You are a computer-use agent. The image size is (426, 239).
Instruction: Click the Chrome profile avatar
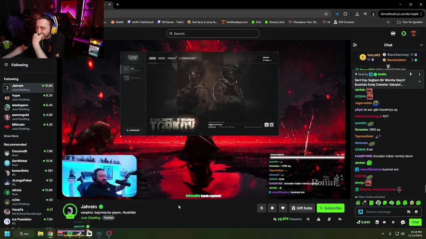[x=373, y=14]
